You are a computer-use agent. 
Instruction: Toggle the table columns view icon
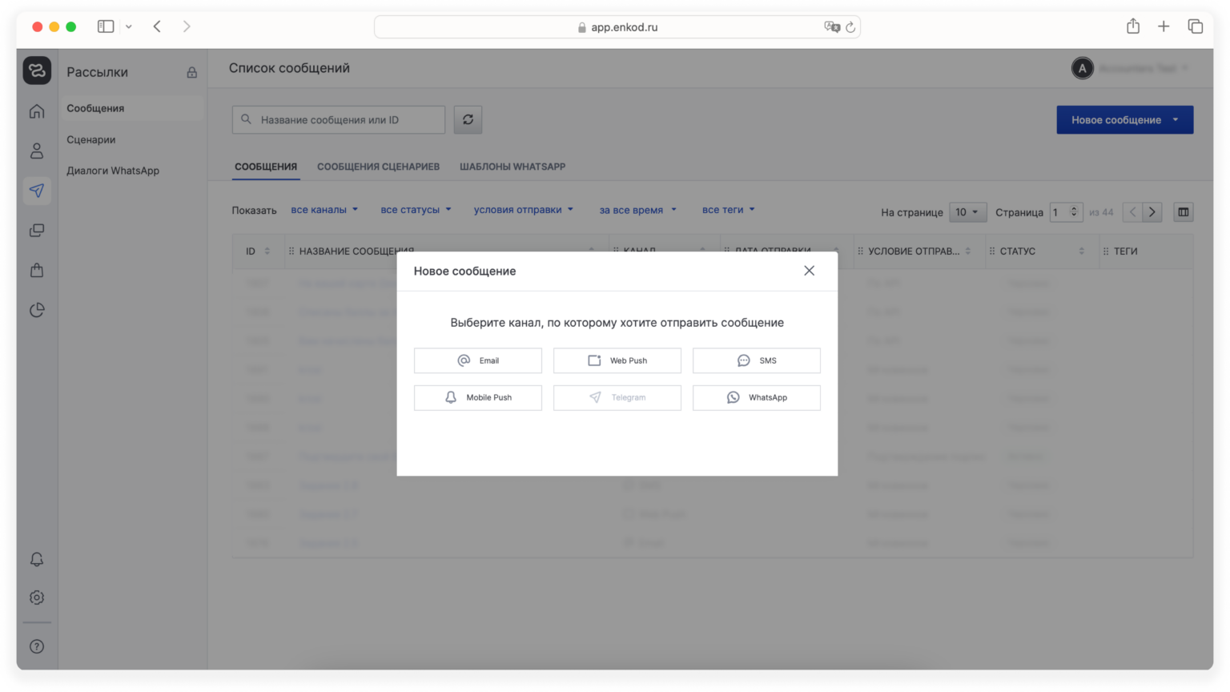click(x=1183, y=212)
